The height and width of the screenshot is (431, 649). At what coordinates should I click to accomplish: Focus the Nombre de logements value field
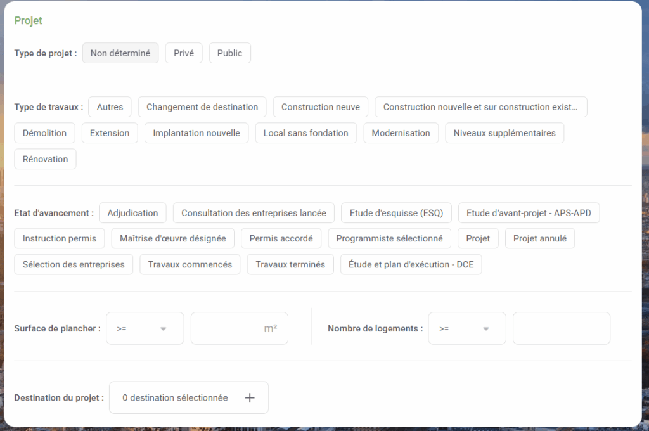tap(561, 328)
